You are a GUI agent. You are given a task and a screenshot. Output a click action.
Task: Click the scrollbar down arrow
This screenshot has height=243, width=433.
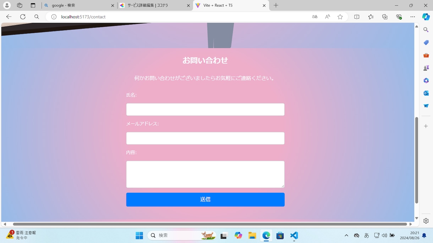click(x=417, y=218)
